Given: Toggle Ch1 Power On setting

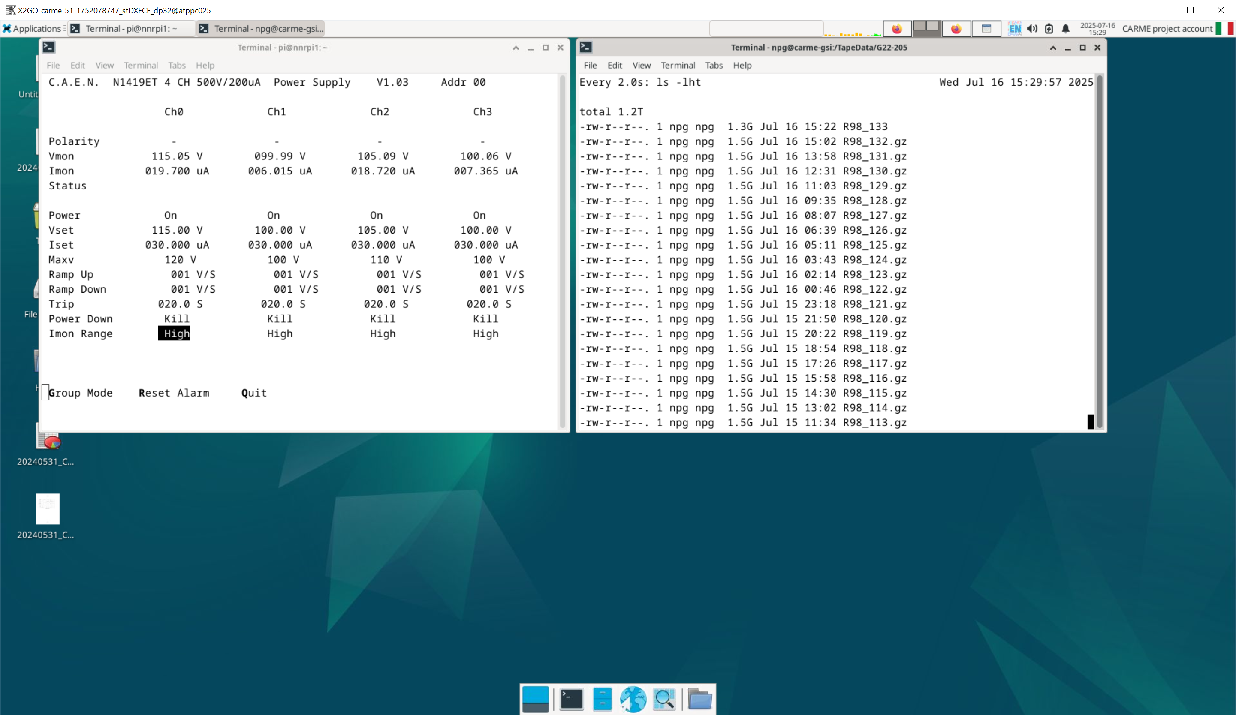Looking at the screenshot, I should [273, 215].
